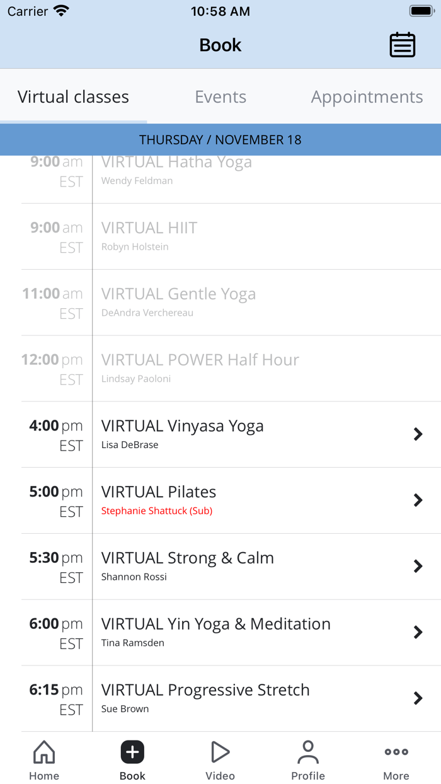Open Progressive Stretch chevron arrow
The height and width of the screenshot is (784, 441).
418,698
